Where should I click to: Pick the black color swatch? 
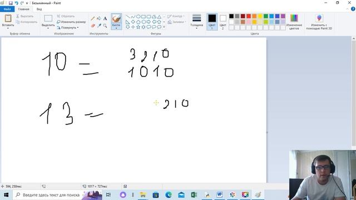click(231, 16)
